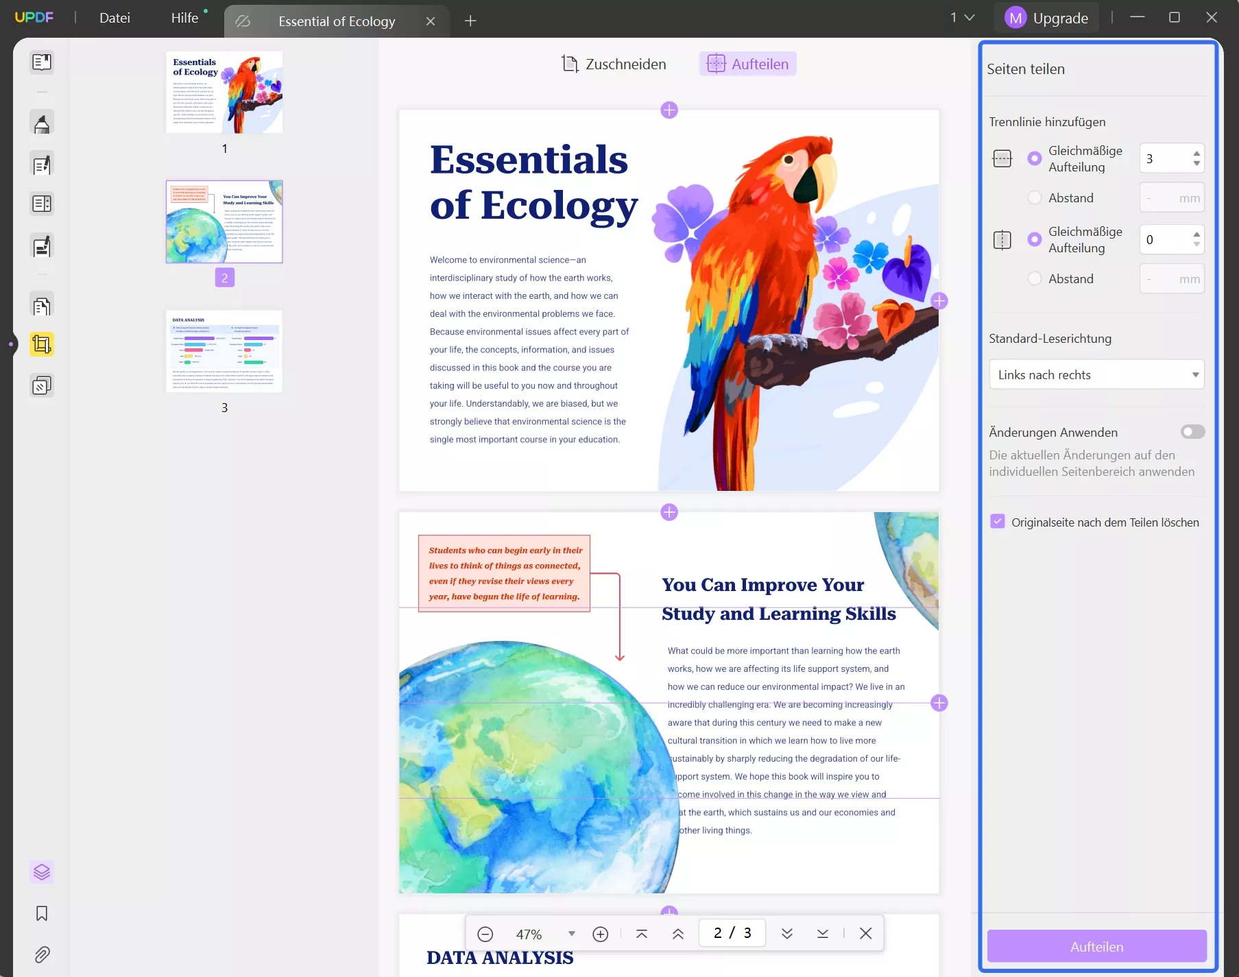Open the user avatar M icon

pyautogui.click(x=1015, y=18)
